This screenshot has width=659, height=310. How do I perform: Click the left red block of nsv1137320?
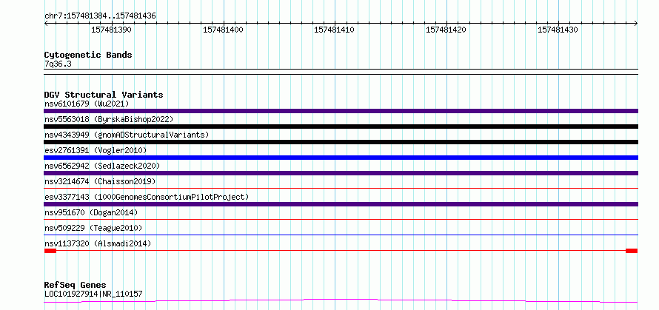coord(50,251)
